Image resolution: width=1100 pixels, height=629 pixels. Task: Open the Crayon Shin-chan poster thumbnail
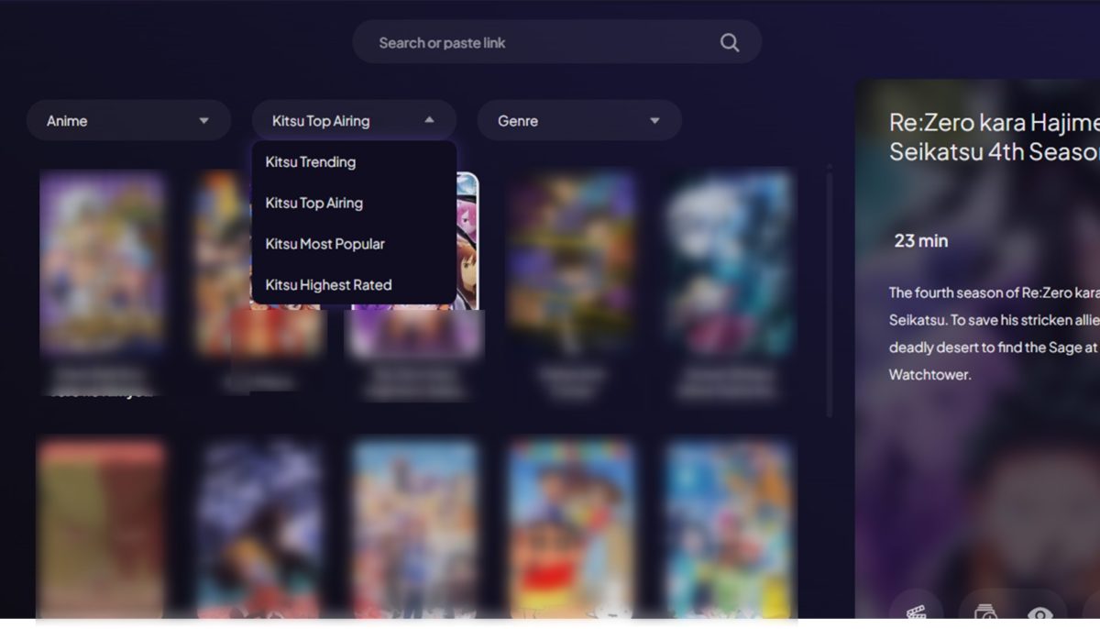571,527
